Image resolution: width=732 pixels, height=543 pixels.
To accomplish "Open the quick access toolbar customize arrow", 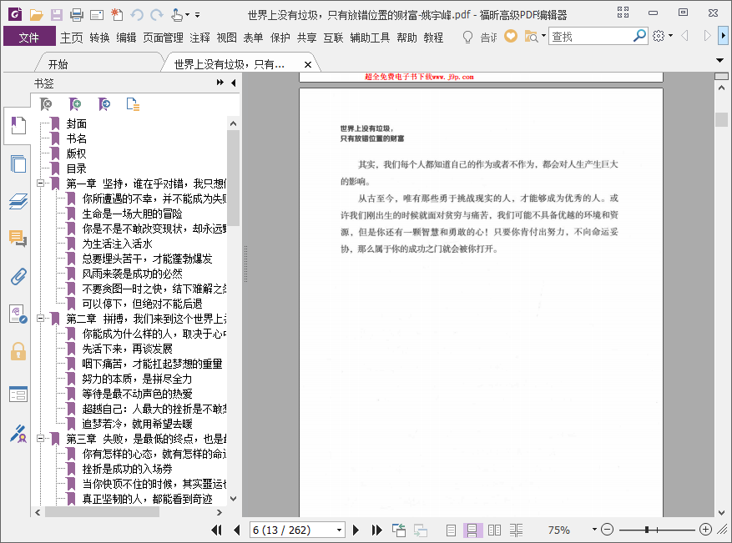I will tap(198, 15).
